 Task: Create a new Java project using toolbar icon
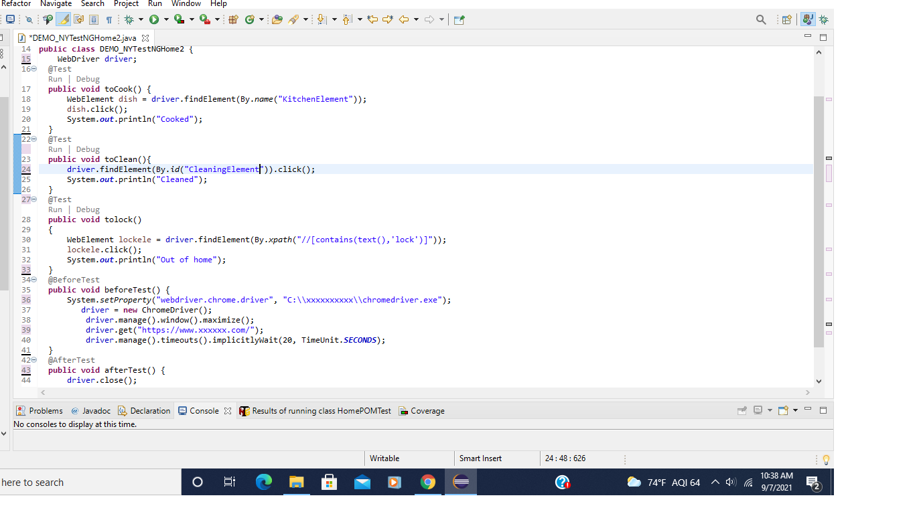232,19
